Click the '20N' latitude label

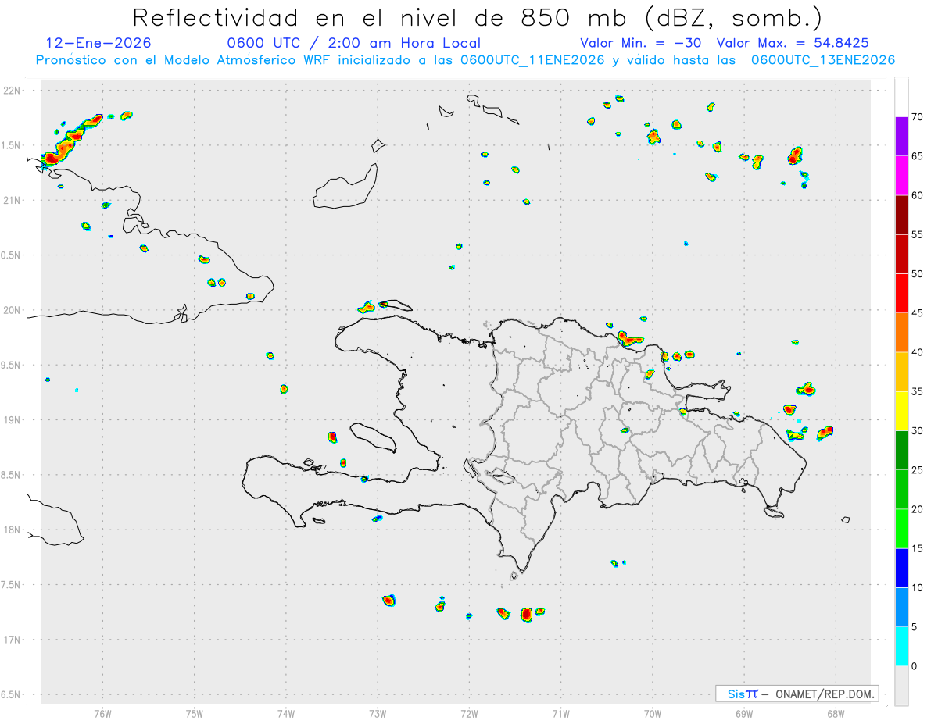point(13,310)
